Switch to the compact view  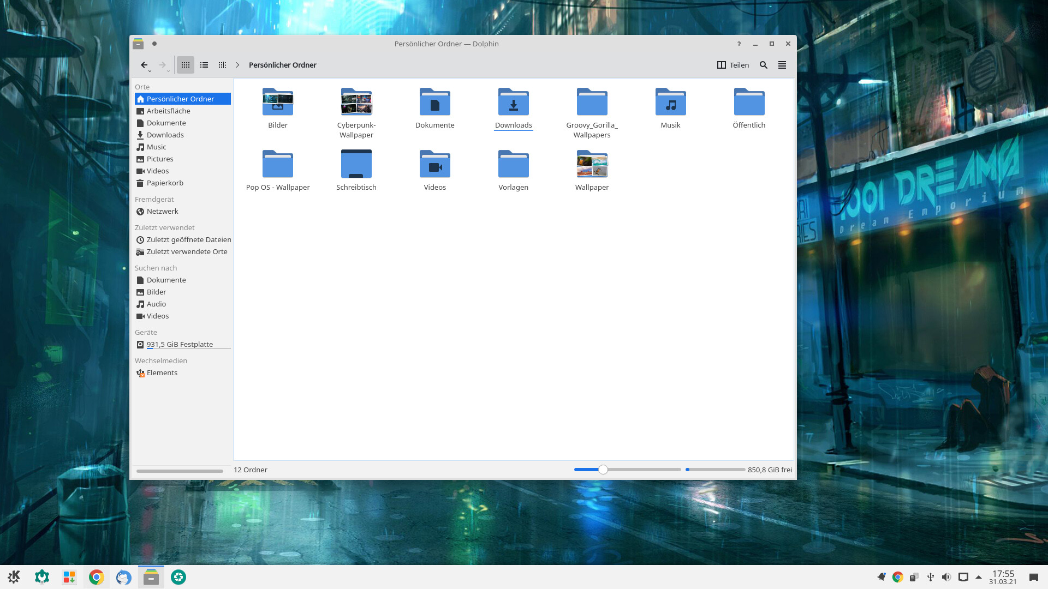pos(222,65)
